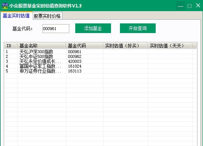This screenshot has width=203, height=146.
Task: Click fund code 420003 cell
Action: click(74, 61)
